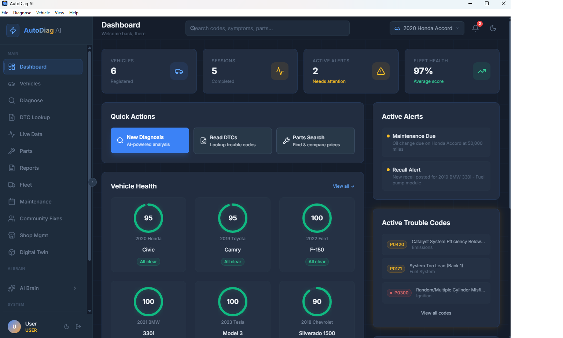Select the Digital Twin icon
The image size is (563, 338).
[12, 252]
